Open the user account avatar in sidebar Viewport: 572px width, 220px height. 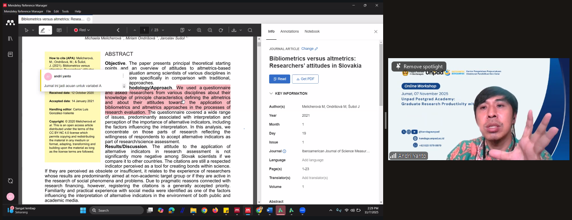click(x=10, y=197)
